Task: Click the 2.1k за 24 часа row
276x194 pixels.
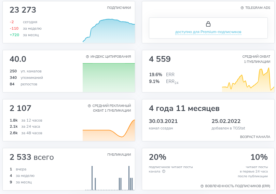Action: click(25, 126)
